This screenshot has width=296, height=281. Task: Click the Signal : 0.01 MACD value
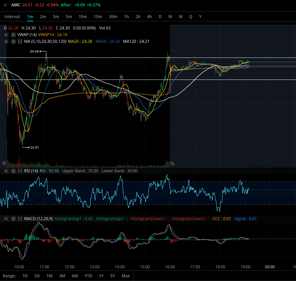(245, 219)
